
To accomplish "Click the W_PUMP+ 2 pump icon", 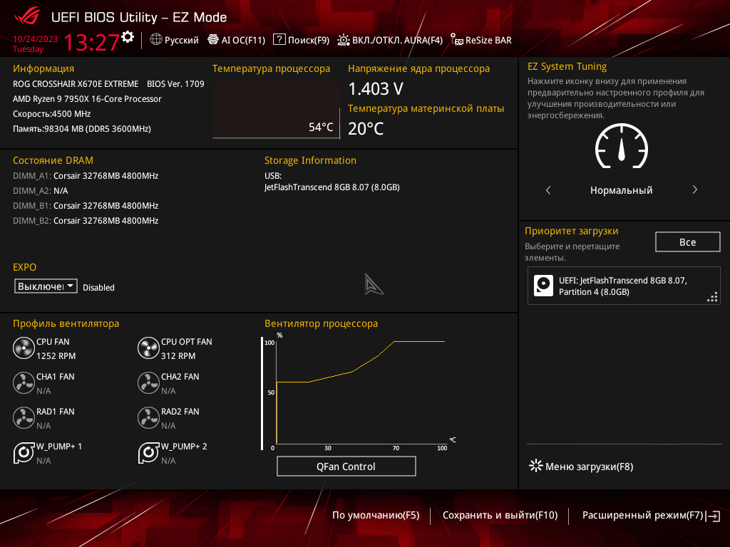I will (148, 452).
